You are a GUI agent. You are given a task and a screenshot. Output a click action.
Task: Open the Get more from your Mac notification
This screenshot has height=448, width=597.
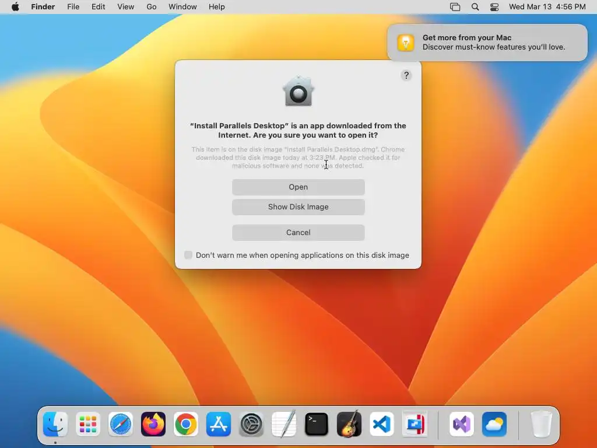[x=487, y=42]
